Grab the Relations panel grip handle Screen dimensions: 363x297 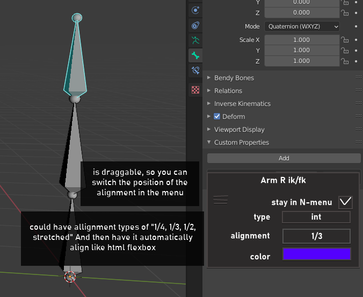pos(358,90)
